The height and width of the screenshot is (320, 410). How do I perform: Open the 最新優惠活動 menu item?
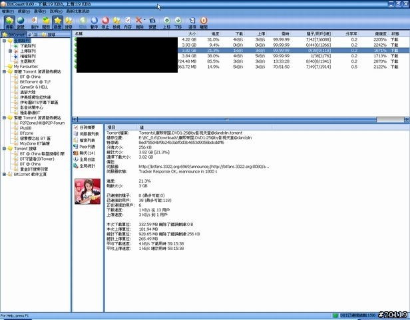pos(78,11)
